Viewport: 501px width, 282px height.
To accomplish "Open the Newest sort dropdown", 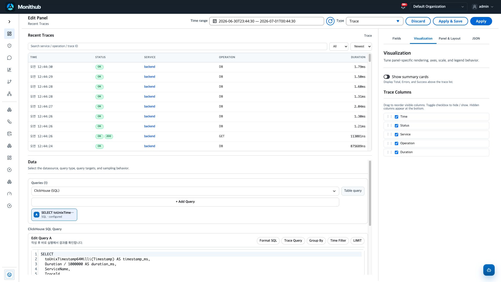I will [x=361, y=46].
